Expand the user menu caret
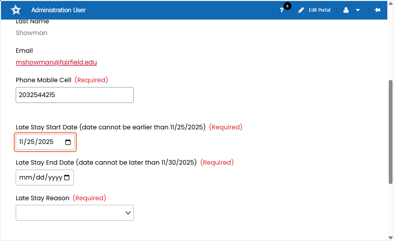 pyautogui.click(x=358, y=10)
